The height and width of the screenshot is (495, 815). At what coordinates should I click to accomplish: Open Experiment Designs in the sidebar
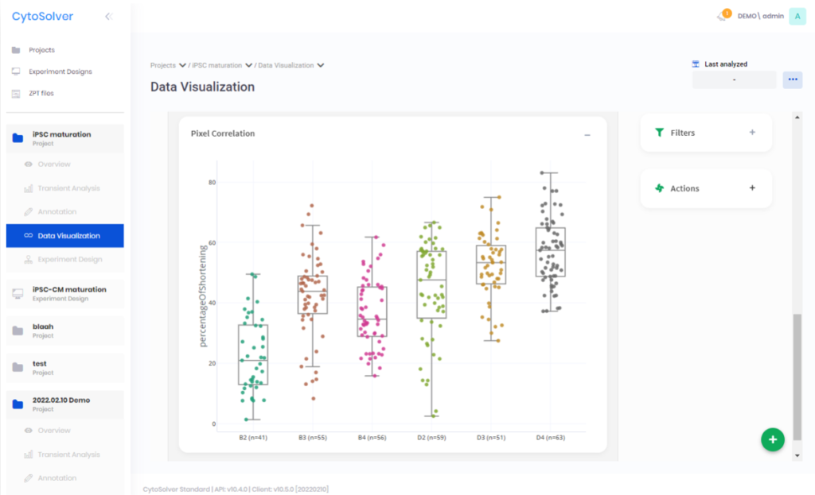tap(60, 72)
